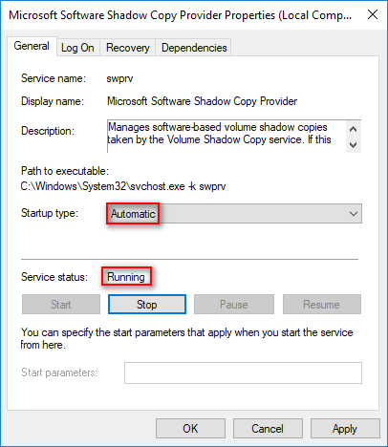Screen dimensions: 388x447
Task: Close the properties window with X
Action: pos(373,14)
